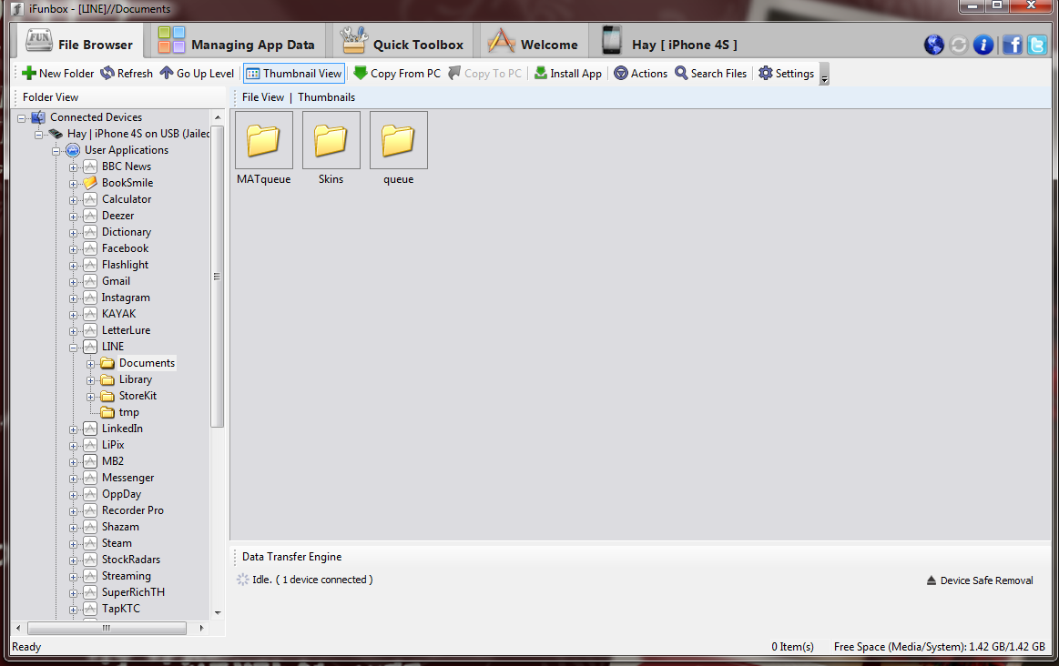Image resolution: width=1059 pixels, height=666 pixels.
Task: Click BookSmile app icon in tree
Action: [90, 183]
